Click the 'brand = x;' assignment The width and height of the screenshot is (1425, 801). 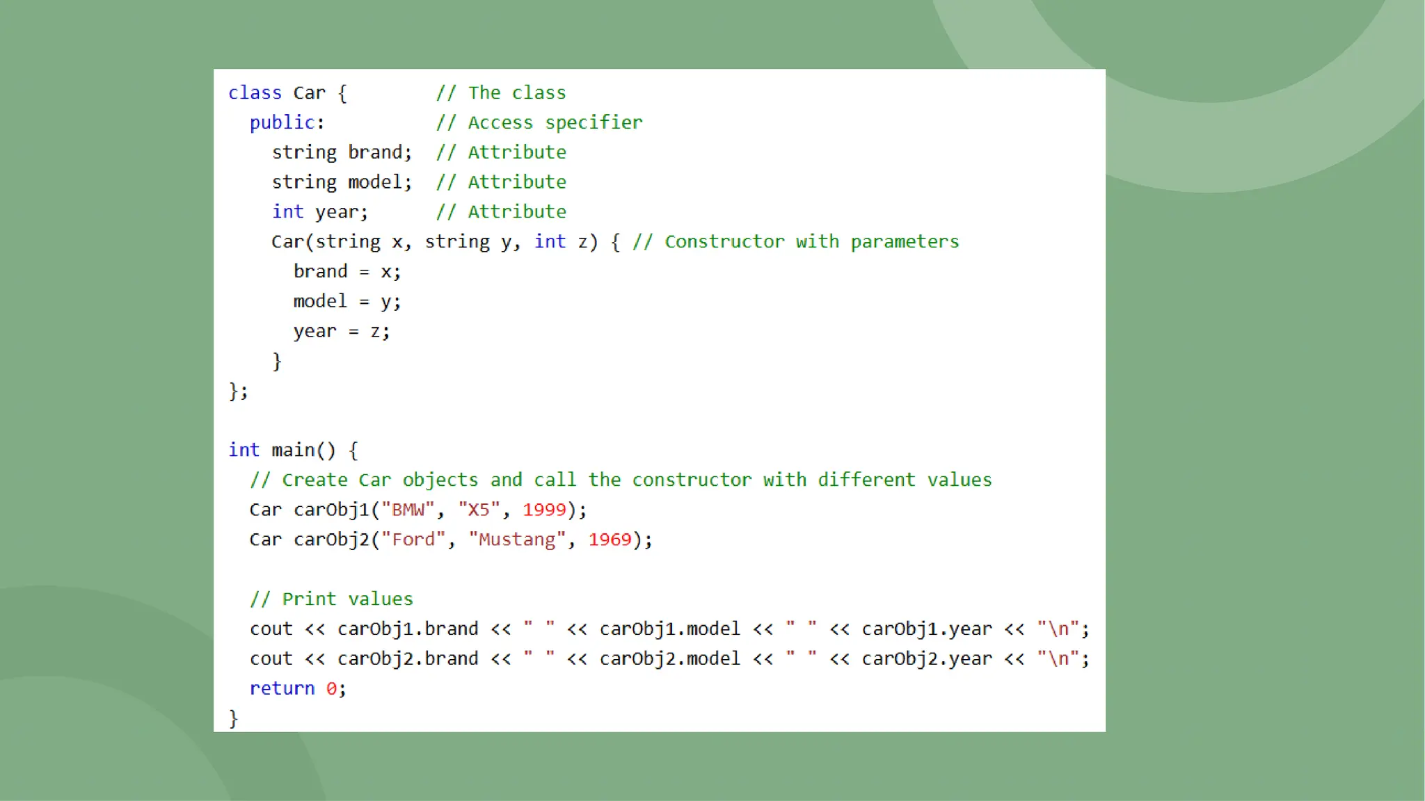tap(347, 271)
